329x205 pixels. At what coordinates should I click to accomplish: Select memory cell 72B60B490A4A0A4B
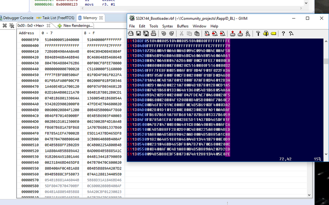pos(62,51)
